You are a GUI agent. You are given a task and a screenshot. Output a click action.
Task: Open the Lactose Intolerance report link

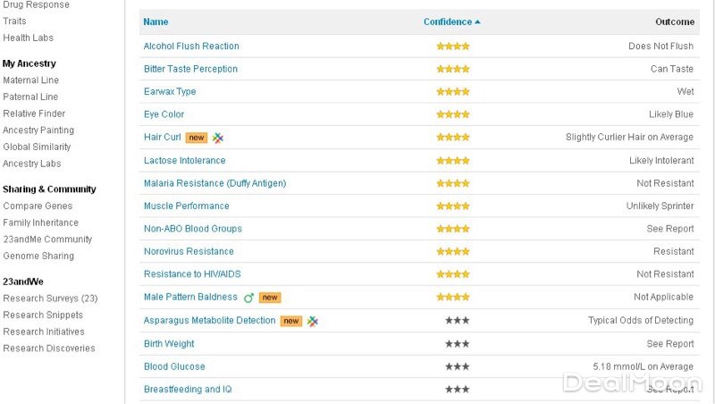point(184,161)
